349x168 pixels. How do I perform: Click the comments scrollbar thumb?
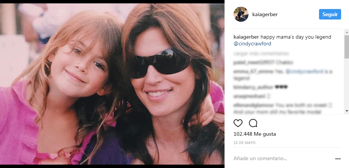(346, 47)
